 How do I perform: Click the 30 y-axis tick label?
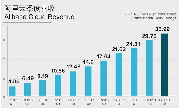pos(4,40)
